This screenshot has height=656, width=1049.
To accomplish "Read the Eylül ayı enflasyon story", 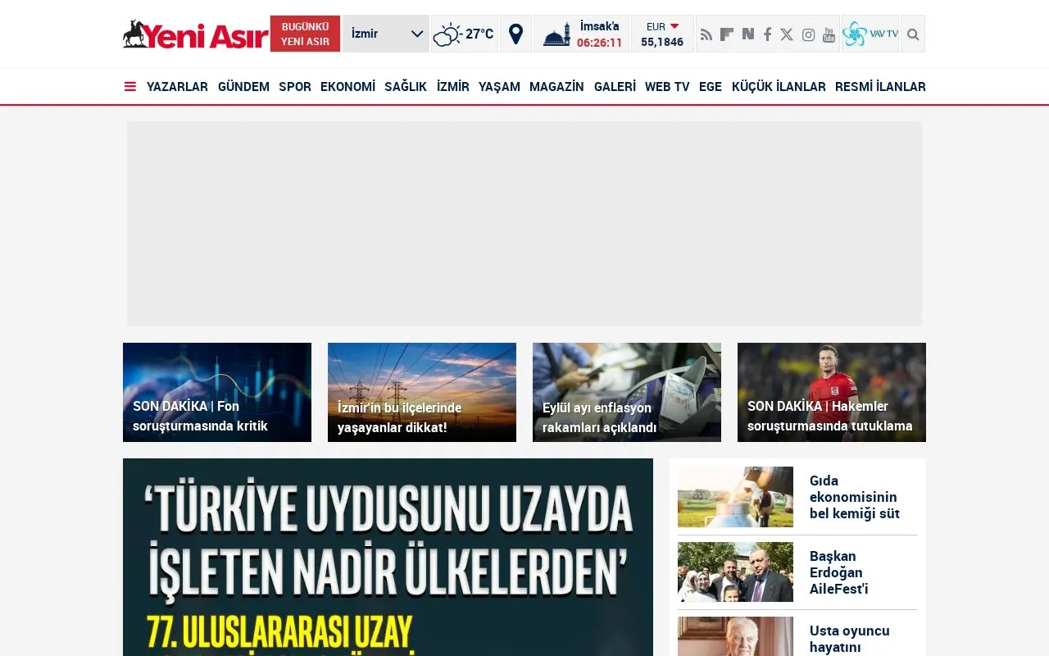I will 627,392.
